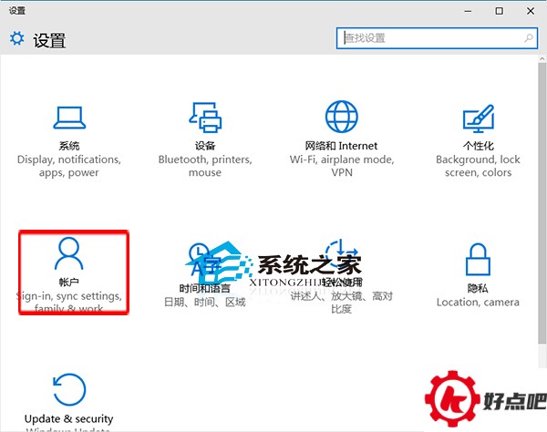Open the 网络和 Internet globe icon
The width and height of the screenshot is (547, 432).
[342, 117]
